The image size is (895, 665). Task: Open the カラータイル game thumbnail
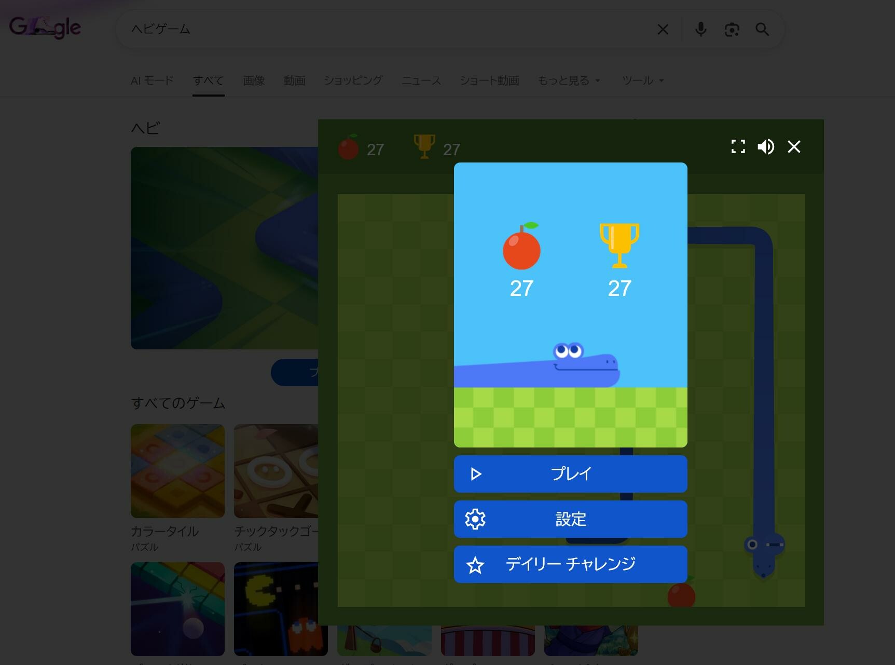click(x=177, y=471)
